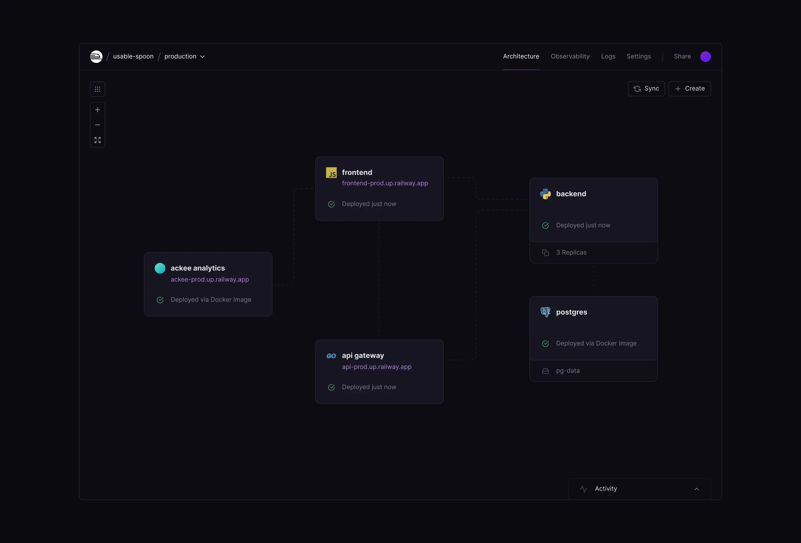The image size is (801, 543).
Task: Open the production environment dropdown
Action: (x=185, y=57)
